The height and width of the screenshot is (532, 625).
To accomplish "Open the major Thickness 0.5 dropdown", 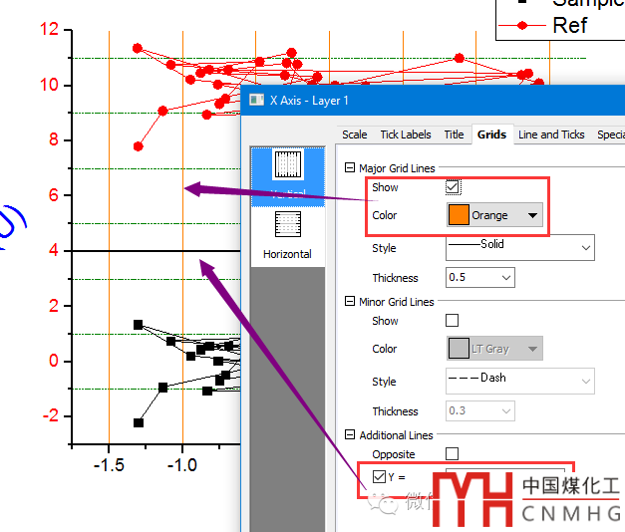I will pos(479,278).
